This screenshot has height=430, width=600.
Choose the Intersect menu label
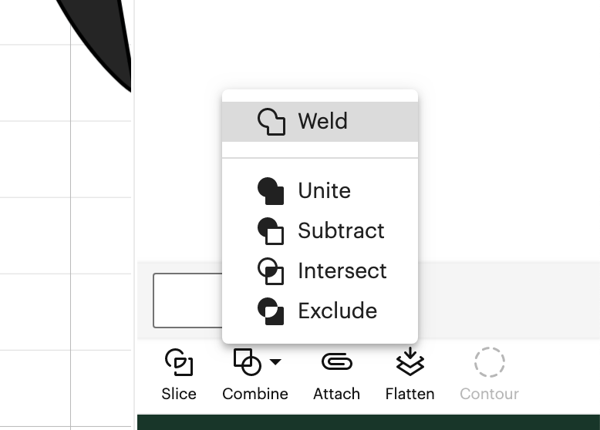pyautogui.click(x=342, y=270)
